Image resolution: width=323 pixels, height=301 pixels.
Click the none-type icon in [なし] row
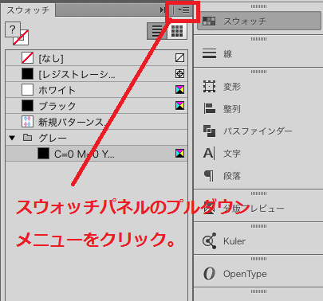(179, 58)
